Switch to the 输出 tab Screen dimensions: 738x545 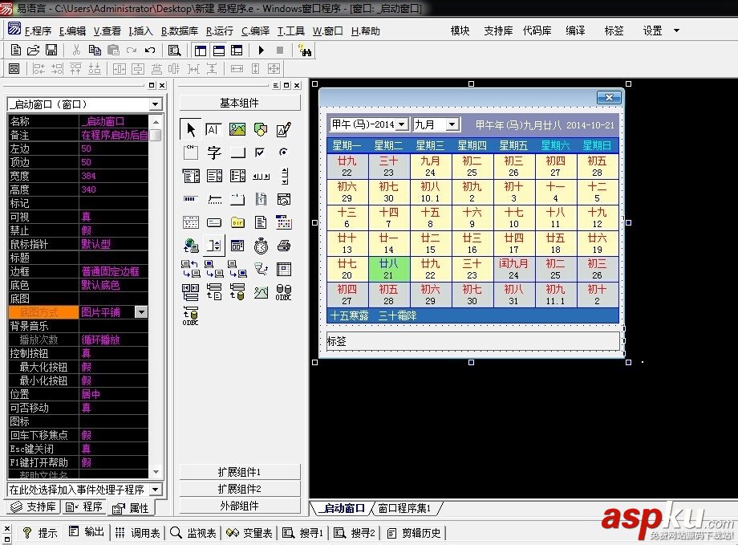pyautogui.click(x=87, y=533)
